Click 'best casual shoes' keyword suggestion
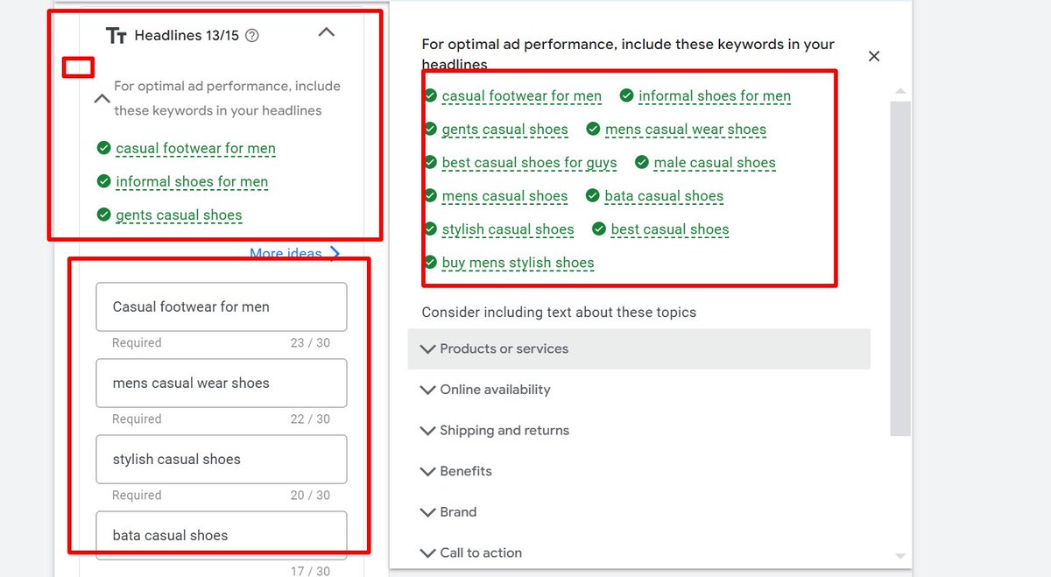 point(670,229)
